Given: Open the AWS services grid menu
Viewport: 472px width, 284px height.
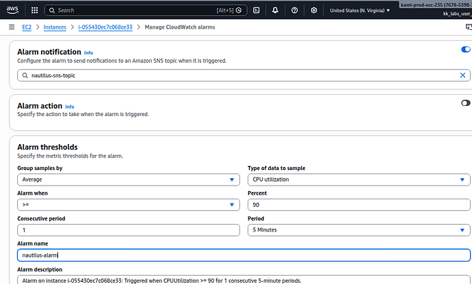Looking at the screenshot, I should click(34, 10).
